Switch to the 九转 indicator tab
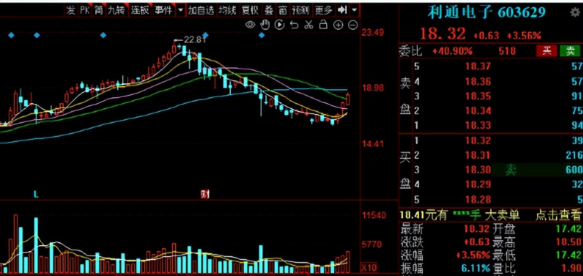Viewport: 583px width, 276px height. pyautogui.click(x=116, y=10)
